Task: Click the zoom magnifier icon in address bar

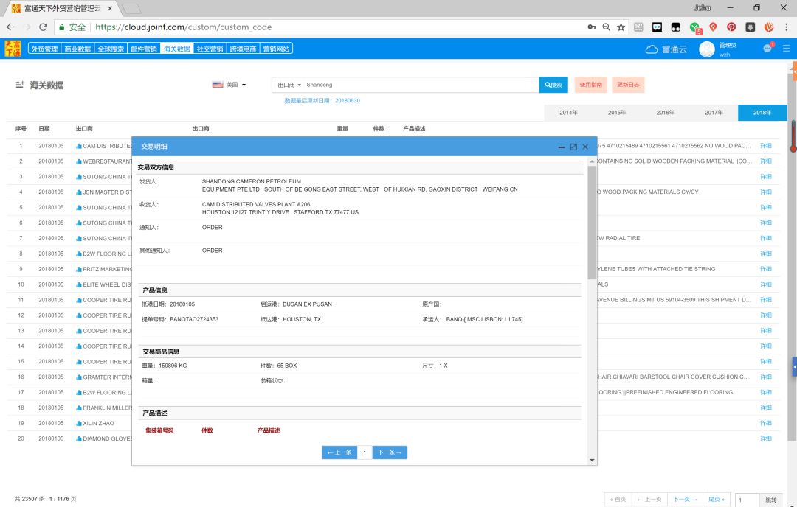Action: click(x=606, y=27)
